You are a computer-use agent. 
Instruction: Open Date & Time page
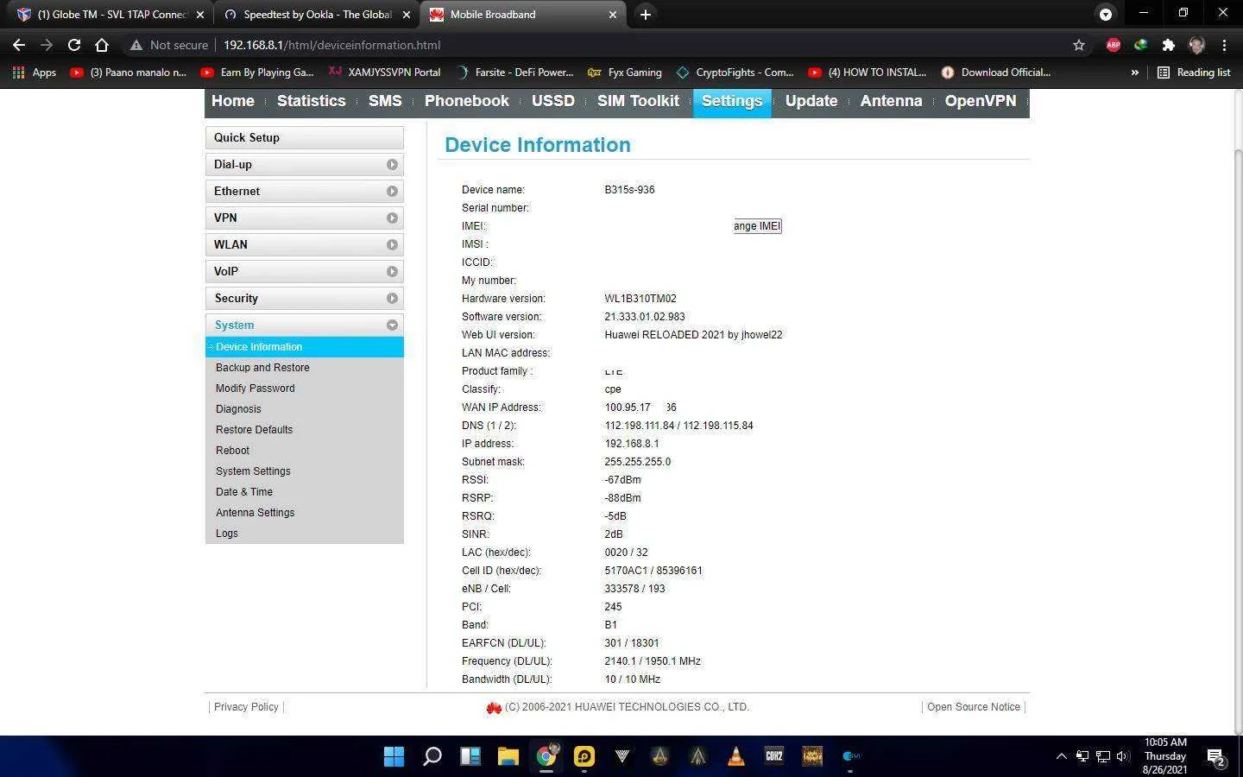point(244,492)
